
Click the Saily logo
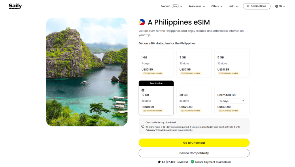click(x=15, y=6)
